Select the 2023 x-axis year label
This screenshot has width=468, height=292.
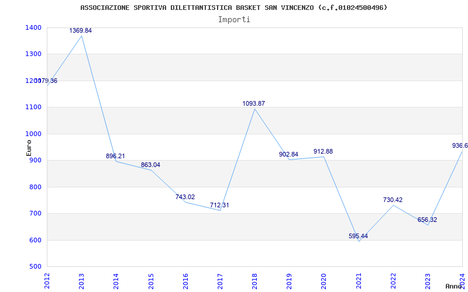tap(428, 281)
